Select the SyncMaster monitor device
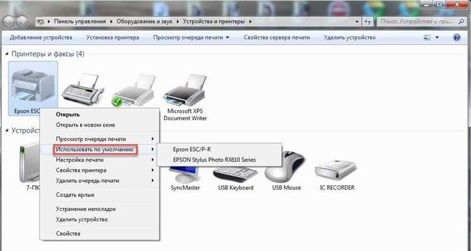The height and width of the screenshot is (251, 471). [185, 180]
